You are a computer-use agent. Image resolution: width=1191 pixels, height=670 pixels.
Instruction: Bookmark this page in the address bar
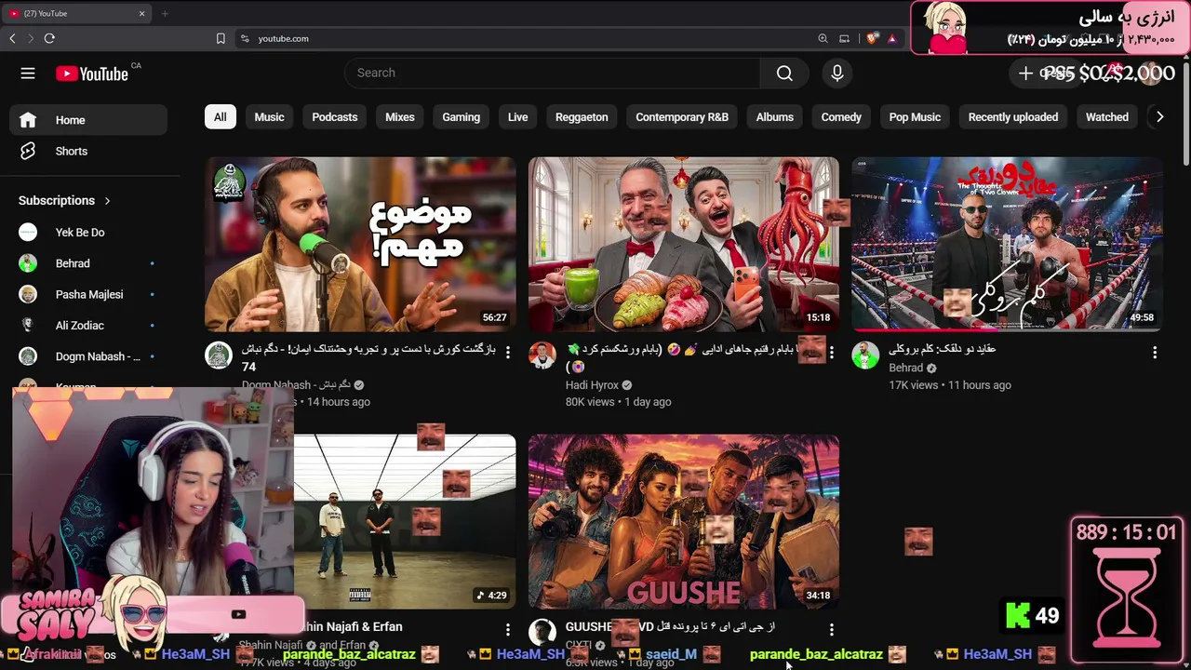(x=221, y=38)
